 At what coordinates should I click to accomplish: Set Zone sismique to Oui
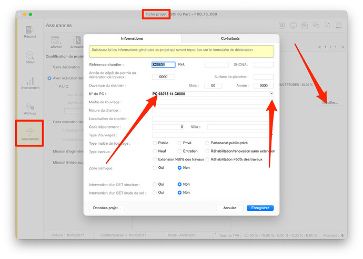tap(155, 168)
